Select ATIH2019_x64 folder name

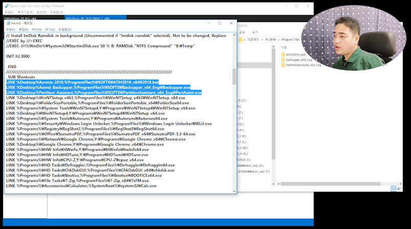click(x=295, y=55)
